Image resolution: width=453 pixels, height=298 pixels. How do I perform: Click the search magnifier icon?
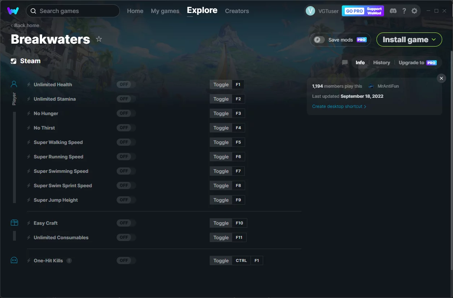33,11
